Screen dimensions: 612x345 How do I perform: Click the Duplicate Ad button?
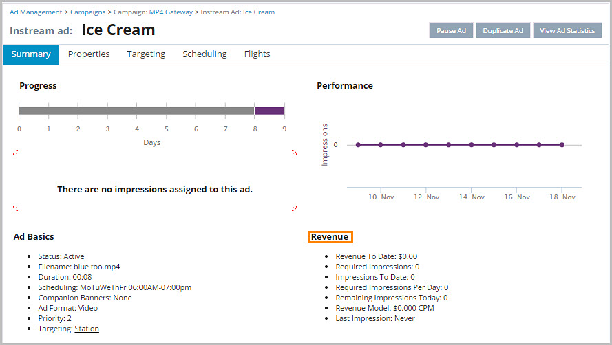[x=503, y=30]
